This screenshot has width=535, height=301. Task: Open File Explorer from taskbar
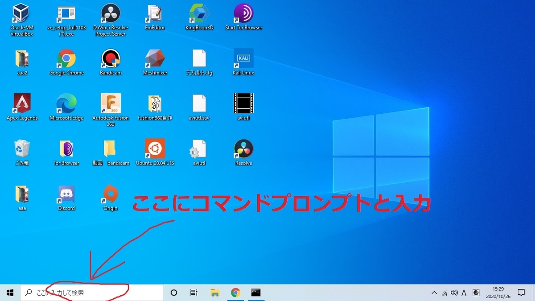[215, 293]
